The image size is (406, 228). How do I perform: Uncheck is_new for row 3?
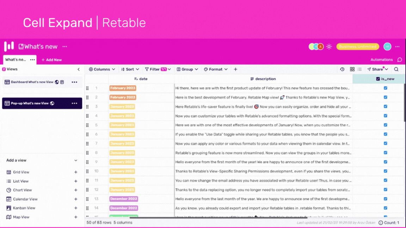coord(386,107)
